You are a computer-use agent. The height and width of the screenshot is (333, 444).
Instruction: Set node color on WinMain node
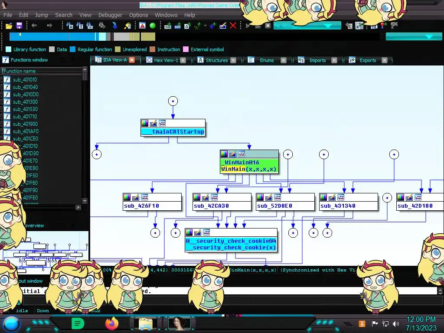click(x=224, y=154)
